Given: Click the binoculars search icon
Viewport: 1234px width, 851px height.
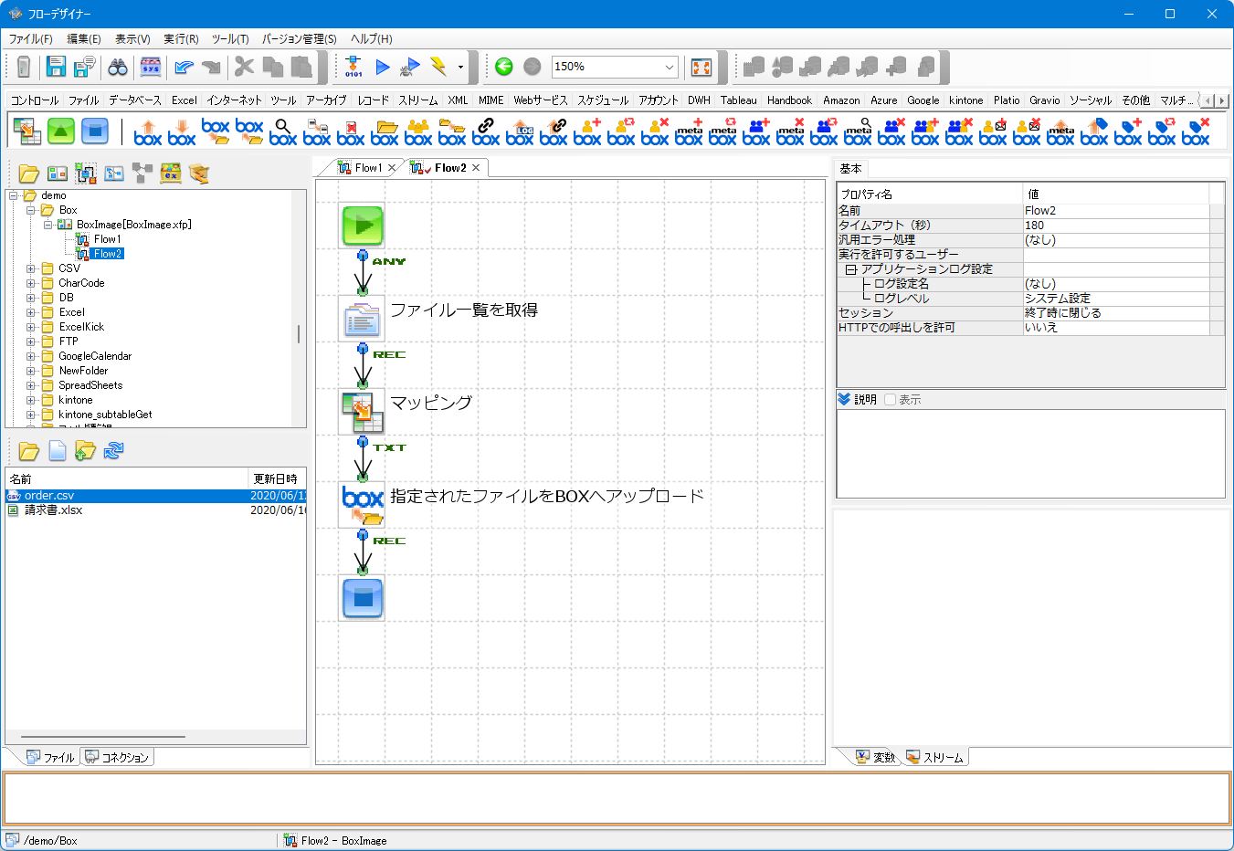Looking at the screenshot, I should pos(118,67).
